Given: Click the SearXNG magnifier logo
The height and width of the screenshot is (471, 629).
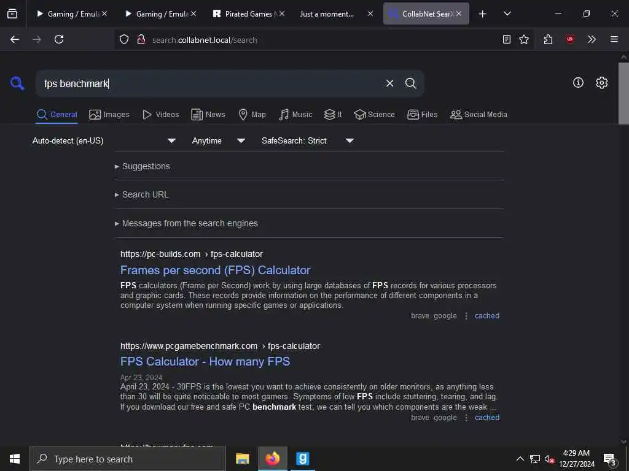Looking at the screenshot, I should (17, 83).
